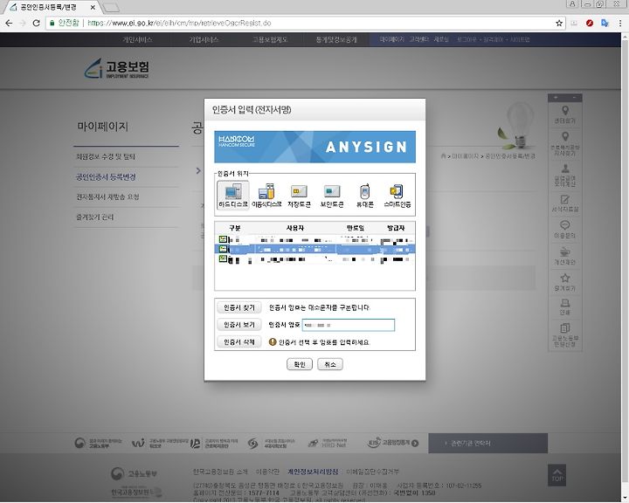This screenshot has height=503, width=629.
Task: Click the browser back arrow
Action: 9,24
